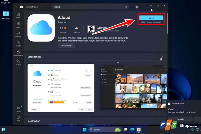Click the ESRB Everyone rating badge
This screenshot has height=134, width=201.
click(x=91, y=29)
